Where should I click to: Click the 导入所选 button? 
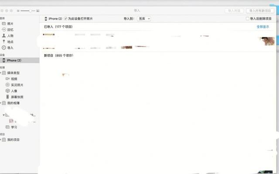tap(234, 11)
